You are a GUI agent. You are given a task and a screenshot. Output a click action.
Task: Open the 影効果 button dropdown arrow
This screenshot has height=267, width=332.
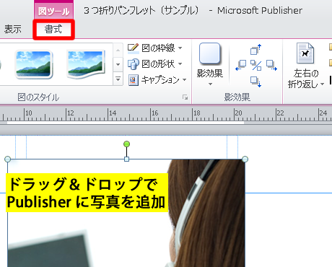(210, 84)
